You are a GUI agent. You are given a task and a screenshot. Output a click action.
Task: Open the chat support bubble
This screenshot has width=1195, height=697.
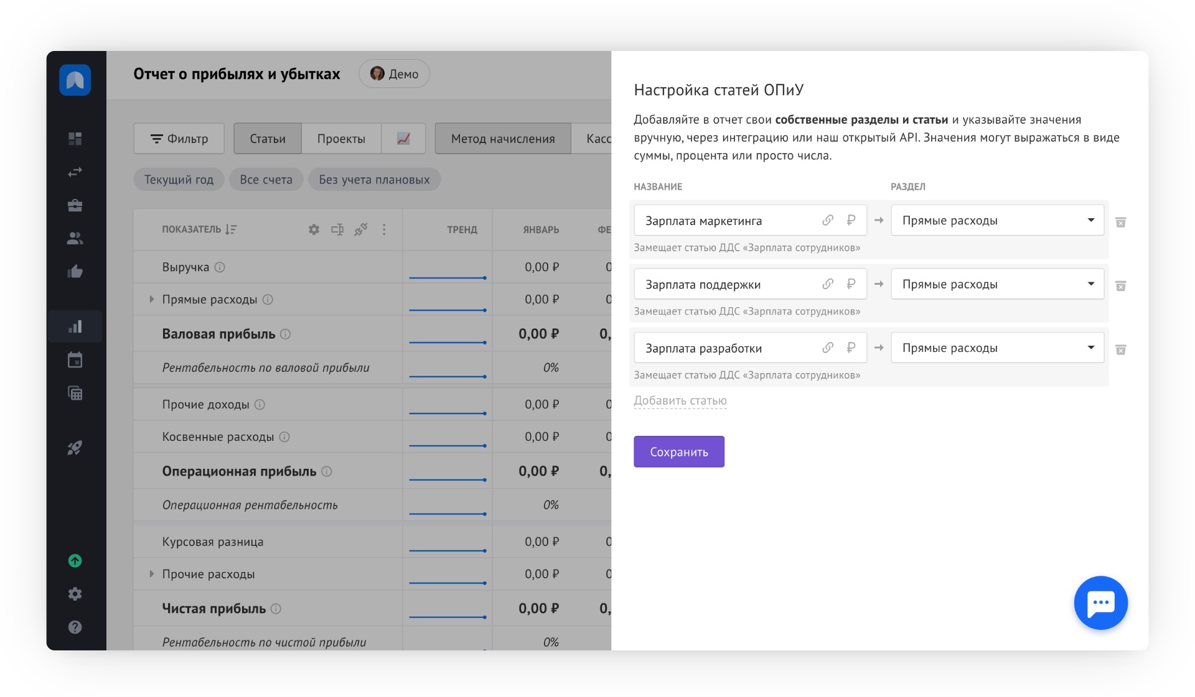[1100, 602]
